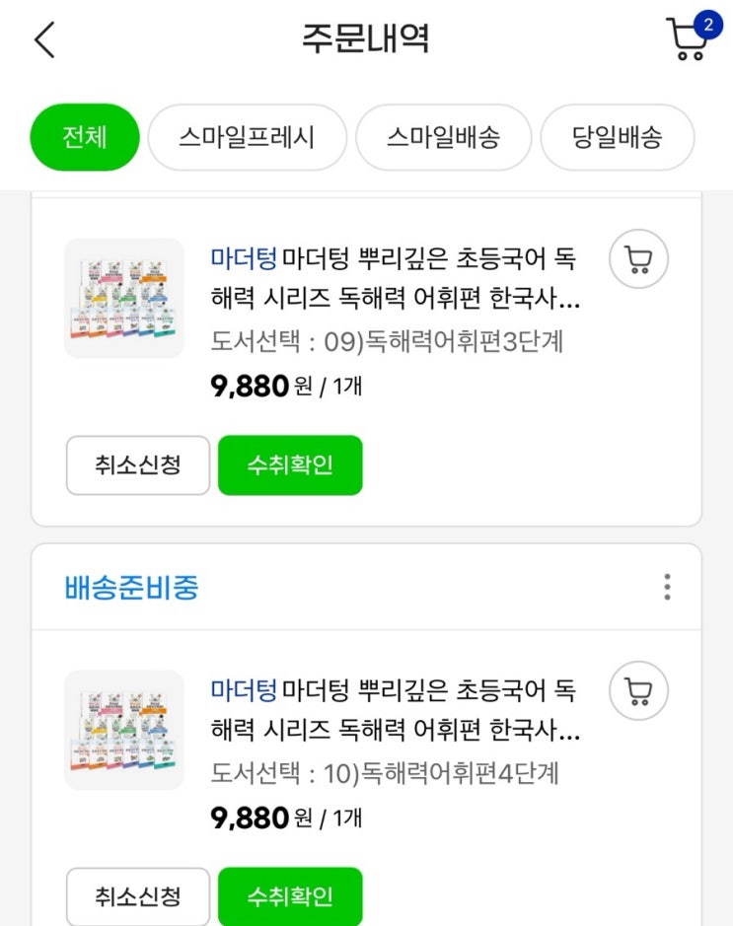Select the 전체 filter tab
733x926 pixels.
point(85,137)
